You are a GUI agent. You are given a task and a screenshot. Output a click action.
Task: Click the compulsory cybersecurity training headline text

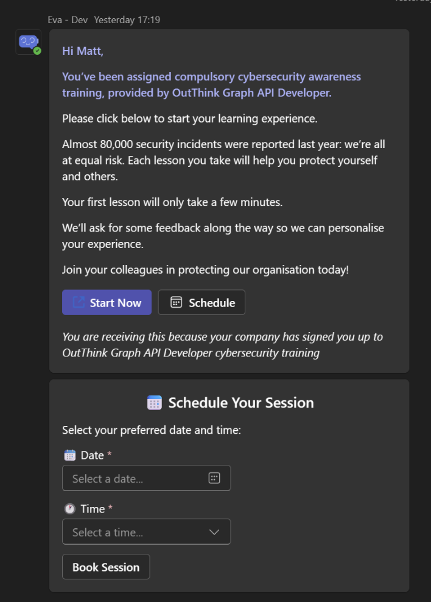[211, 85]
